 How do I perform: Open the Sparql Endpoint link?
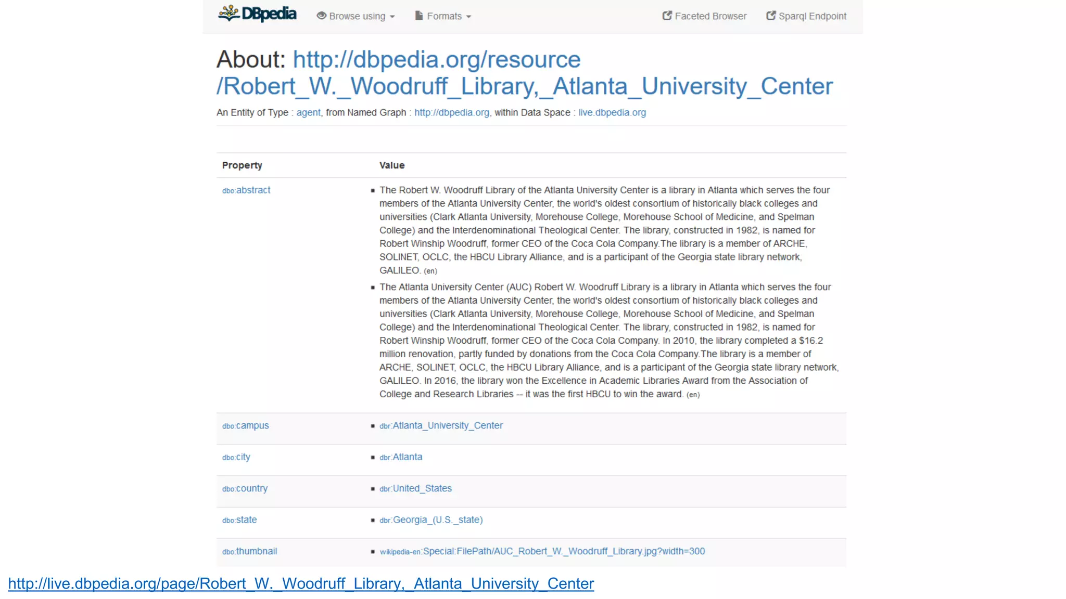coord(806,16)
